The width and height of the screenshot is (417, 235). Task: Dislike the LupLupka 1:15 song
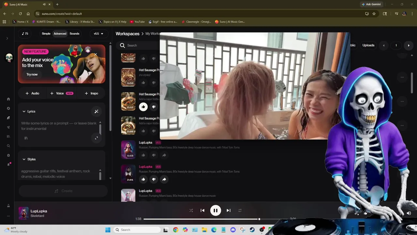[x=154, y=155]
